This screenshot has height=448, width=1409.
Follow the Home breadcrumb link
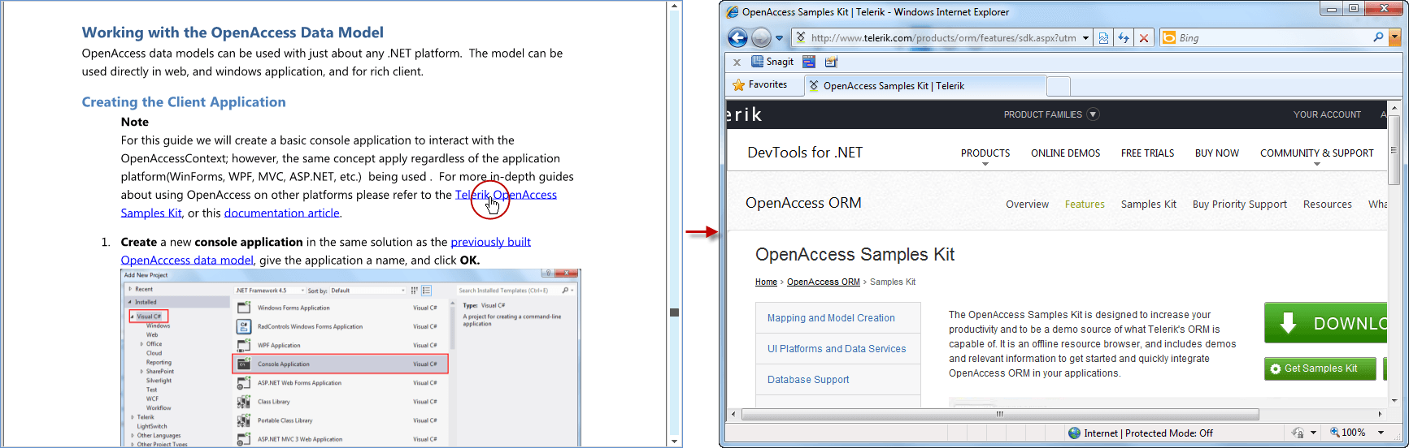[766, 282]
